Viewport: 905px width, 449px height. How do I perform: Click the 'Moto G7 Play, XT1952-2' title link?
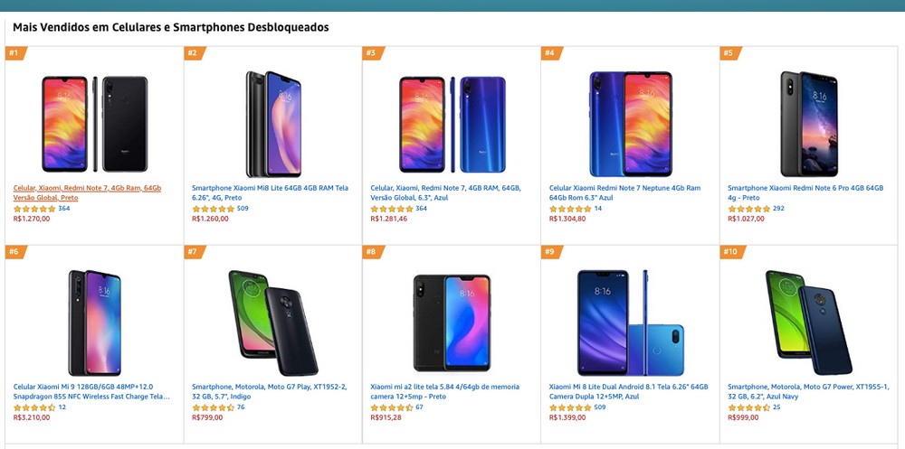[x=269, y=391]
